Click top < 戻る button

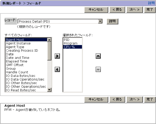click(117, 10)
